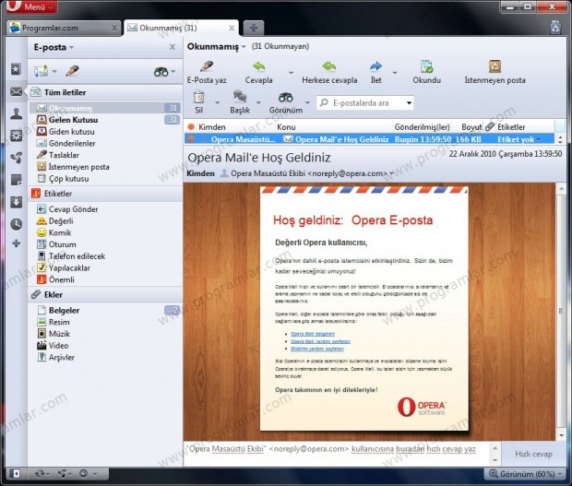Open the Arşivler attachments filter
The width and height of the screenshot is (572, 486).
pos(105,357)
